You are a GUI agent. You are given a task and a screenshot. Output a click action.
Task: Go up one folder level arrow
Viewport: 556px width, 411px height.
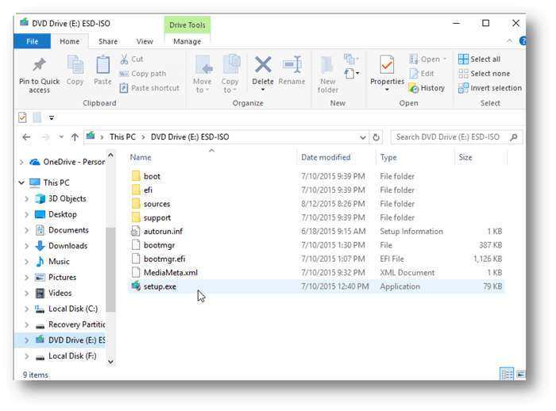pyautogui.click(x=75, y=137)
